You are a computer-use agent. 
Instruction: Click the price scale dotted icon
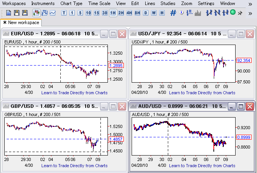tap(190, 13)
